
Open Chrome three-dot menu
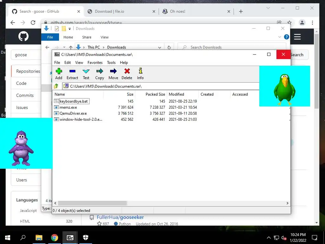tap(312, 23)
